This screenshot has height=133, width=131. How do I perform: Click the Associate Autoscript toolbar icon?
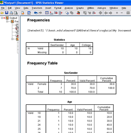(x=85, y=13)
